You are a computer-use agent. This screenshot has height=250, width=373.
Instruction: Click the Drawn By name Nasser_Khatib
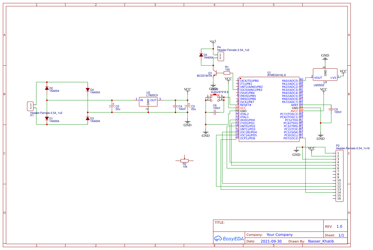[321, 241]
